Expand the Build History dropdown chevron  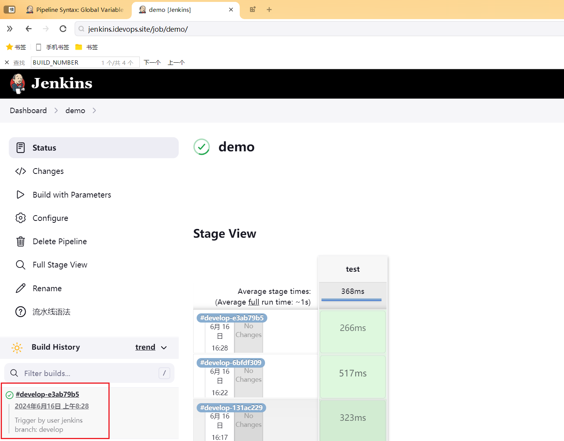pos(164,348)
